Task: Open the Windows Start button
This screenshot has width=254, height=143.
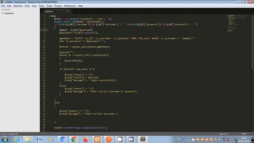Action: tap(5, 139)
